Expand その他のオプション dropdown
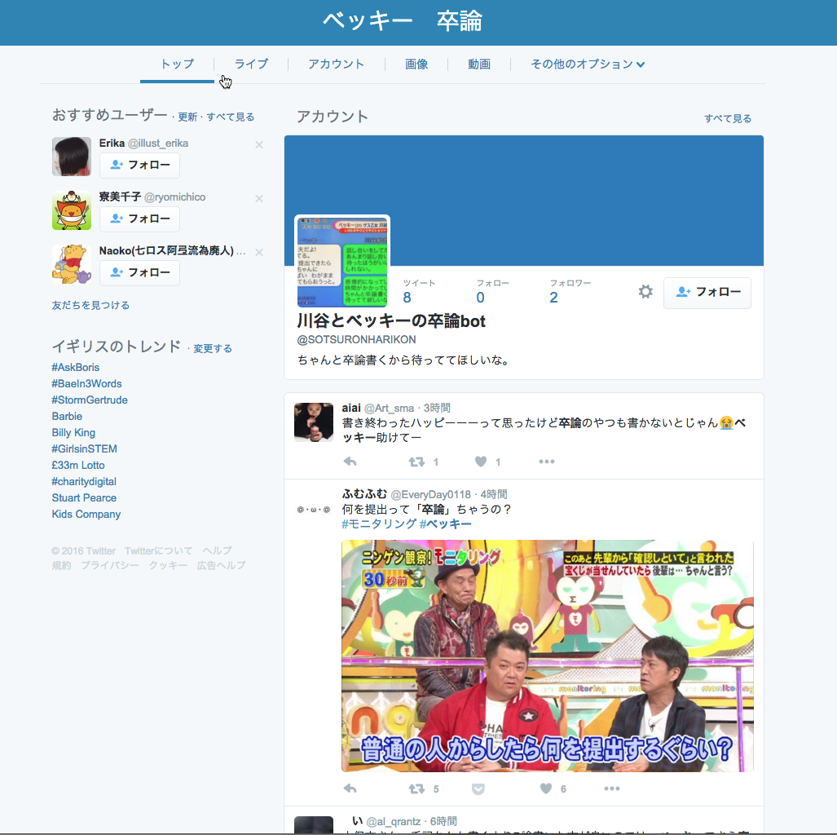Image resolution: width=837 pixels, height=835 pixels. (x=588, y=64)
